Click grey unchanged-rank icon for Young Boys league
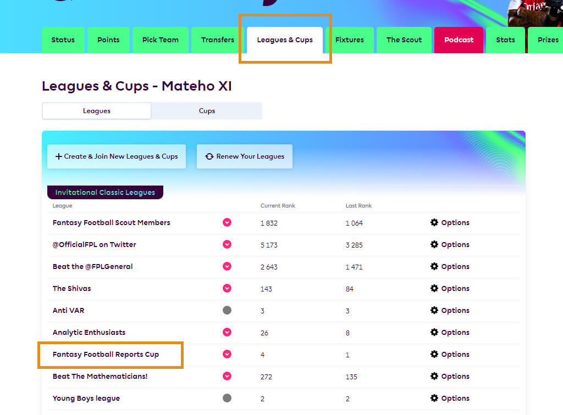 (x=227, y=398)
